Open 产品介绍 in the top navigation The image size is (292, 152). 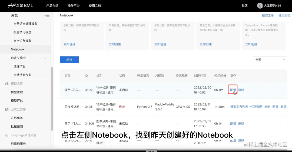click(x=52, y=6)
